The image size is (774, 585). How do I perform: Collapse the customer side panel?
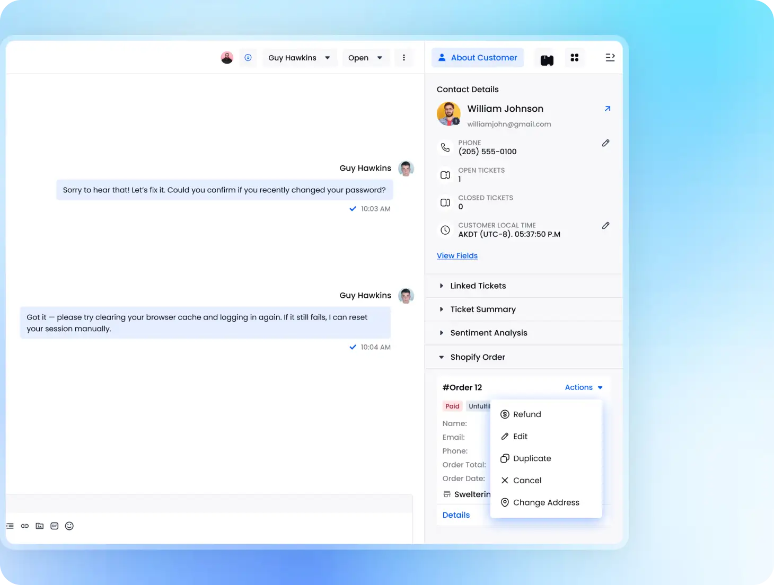[x=610, y=57]
